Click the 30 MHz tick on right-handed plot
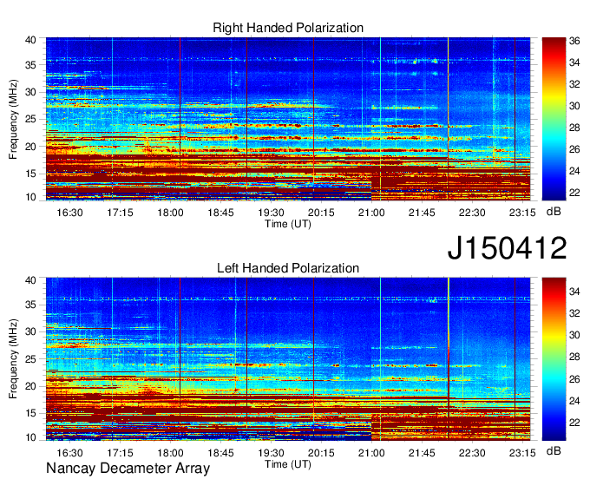590x479 pixels. click(30, 92)
